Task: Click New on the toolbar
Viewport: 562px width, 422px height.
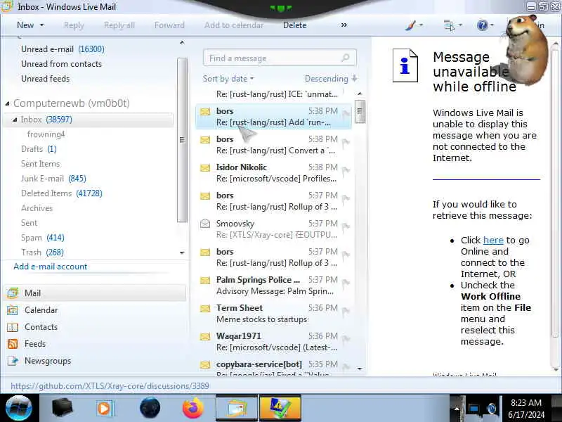Action: 25,25
